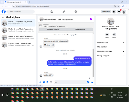The height and width of the screenshot is (102, 129).
Task: Open the Wilson conversation in the list
Action: [x=18, y=23]
